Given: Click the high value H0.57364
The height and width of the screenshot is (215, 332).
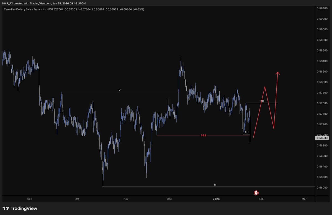Looking at the screenshot, I should 84,9.
